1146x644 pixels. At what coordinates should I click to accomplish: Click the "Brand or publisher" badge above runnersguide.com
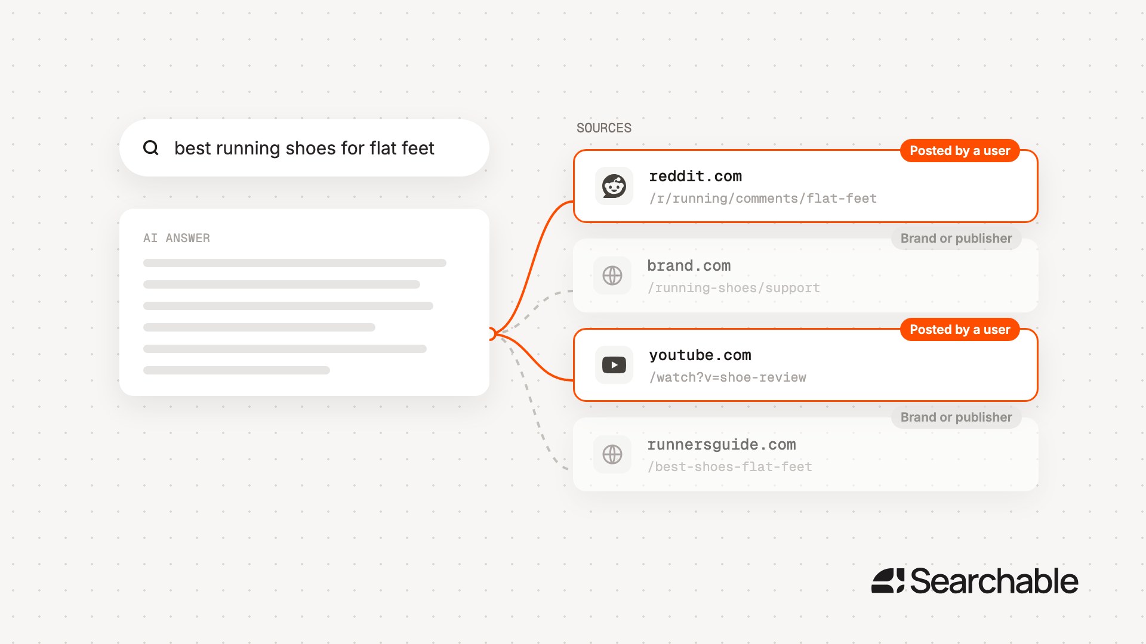click(956, 417)
